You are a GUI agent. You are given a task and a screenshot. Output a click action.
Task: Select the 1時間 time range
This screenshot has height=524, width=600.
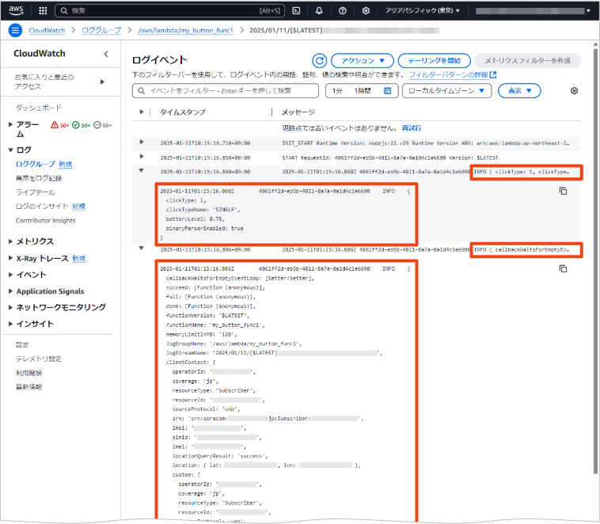(x=363, y=91)
